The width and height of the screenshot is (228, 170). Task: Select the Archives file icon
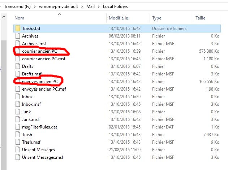pos(18,36)
